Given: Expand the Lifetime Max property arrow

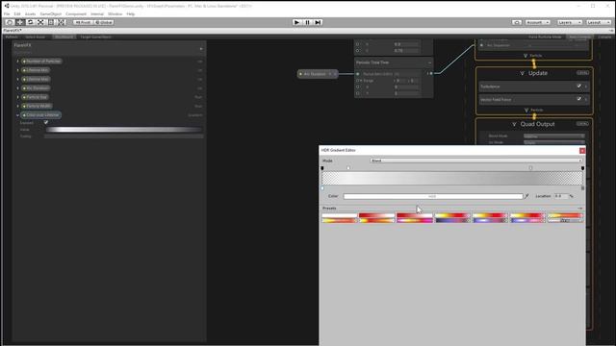Looking at the screenshot, I should tap(17, 79).
